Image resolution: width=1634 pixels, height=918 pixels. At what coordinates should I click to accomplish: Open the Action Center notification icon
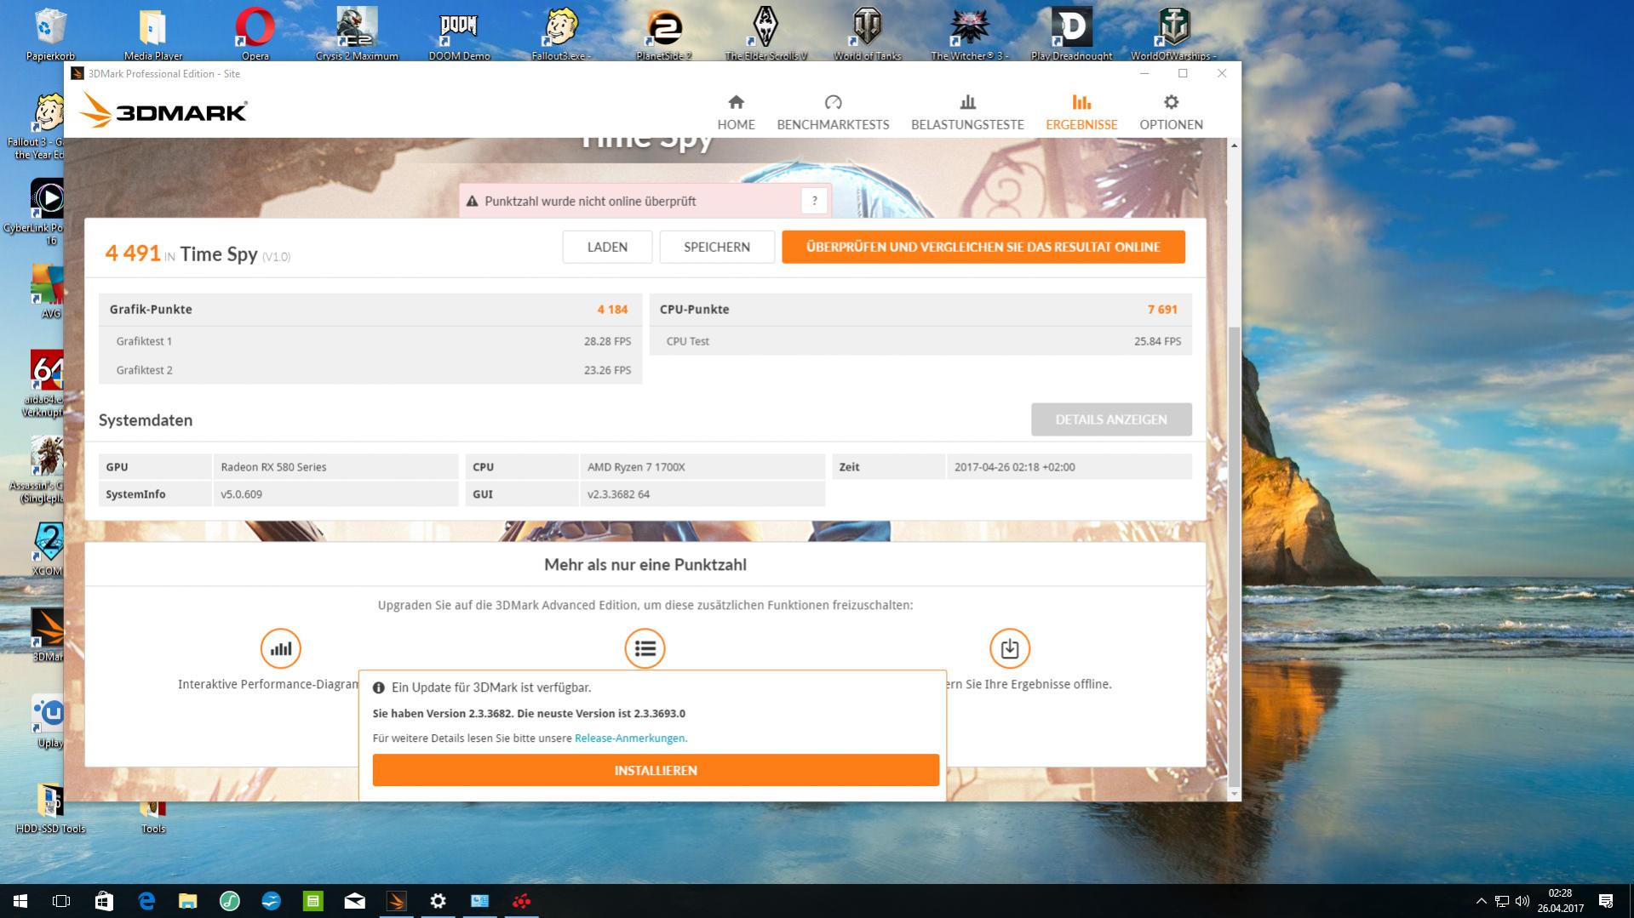pyautogui.click(x=1606, y=901)
